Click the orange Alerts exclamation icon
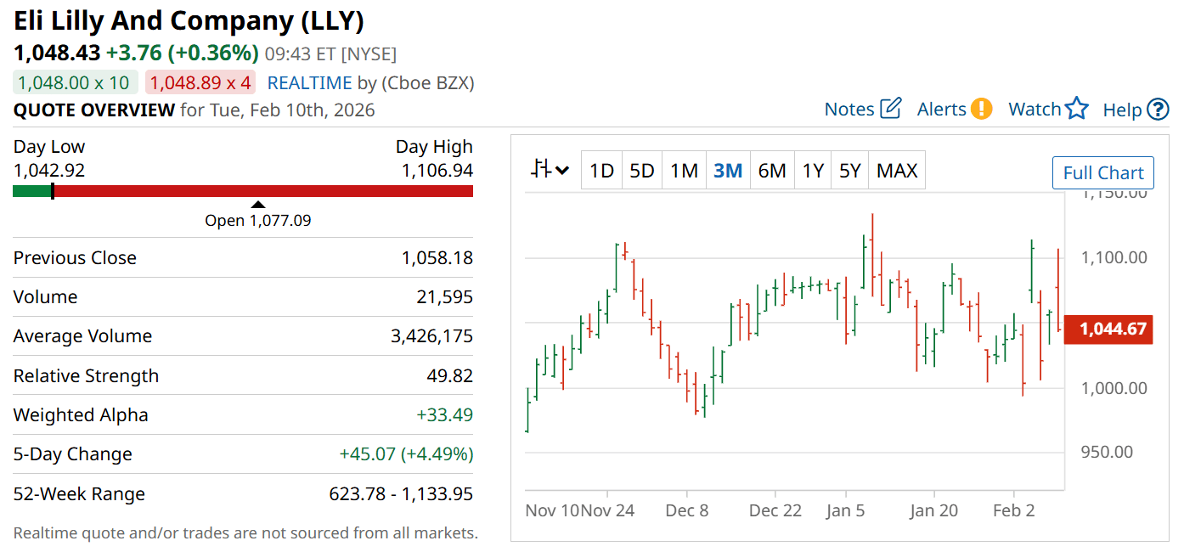 pyautogui.click(x=981, y=109)
